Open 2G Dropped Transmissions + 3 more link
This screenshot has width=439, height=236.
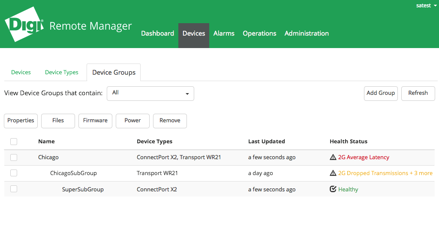tap(385, 173)
